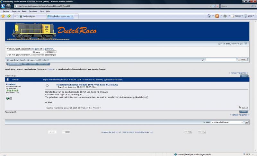Click in the forum search text field
Screen dimensions: 257x156
click(x=221, y=60)
